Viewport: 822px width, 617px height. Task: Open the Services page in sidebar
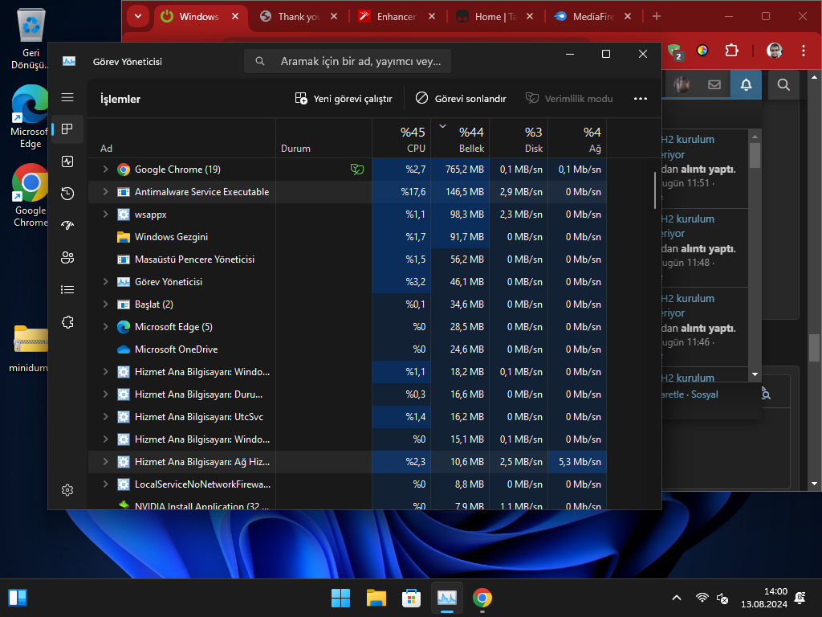click(x=67, y=322)
